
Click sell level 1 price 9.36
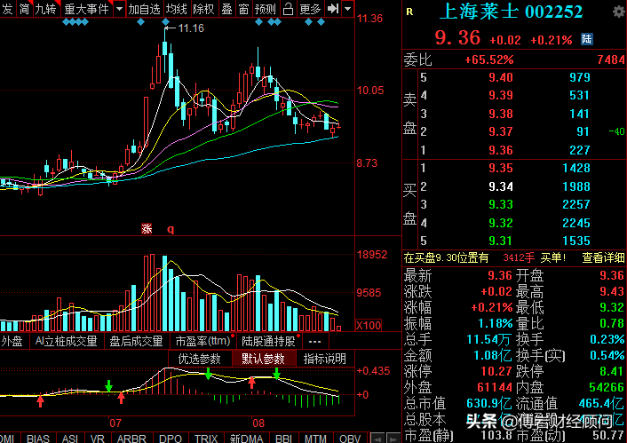[x=501, y=150]
